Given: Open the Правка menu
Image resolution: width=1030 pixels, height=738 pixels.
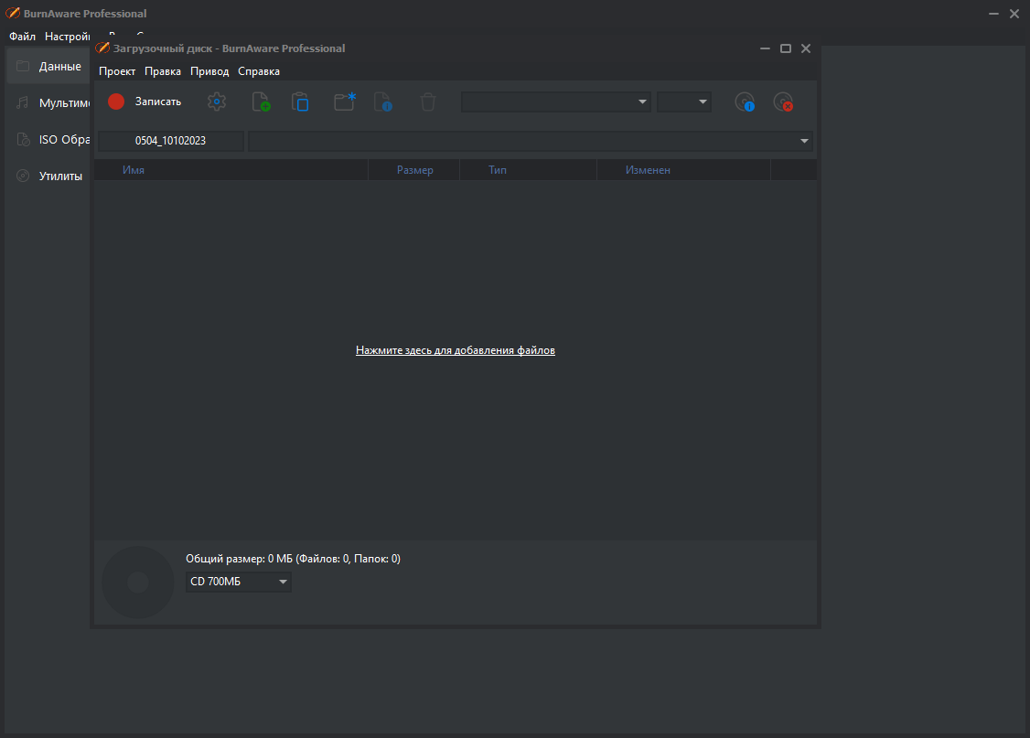Looking at the screenshot, I should tap(162, 71).
